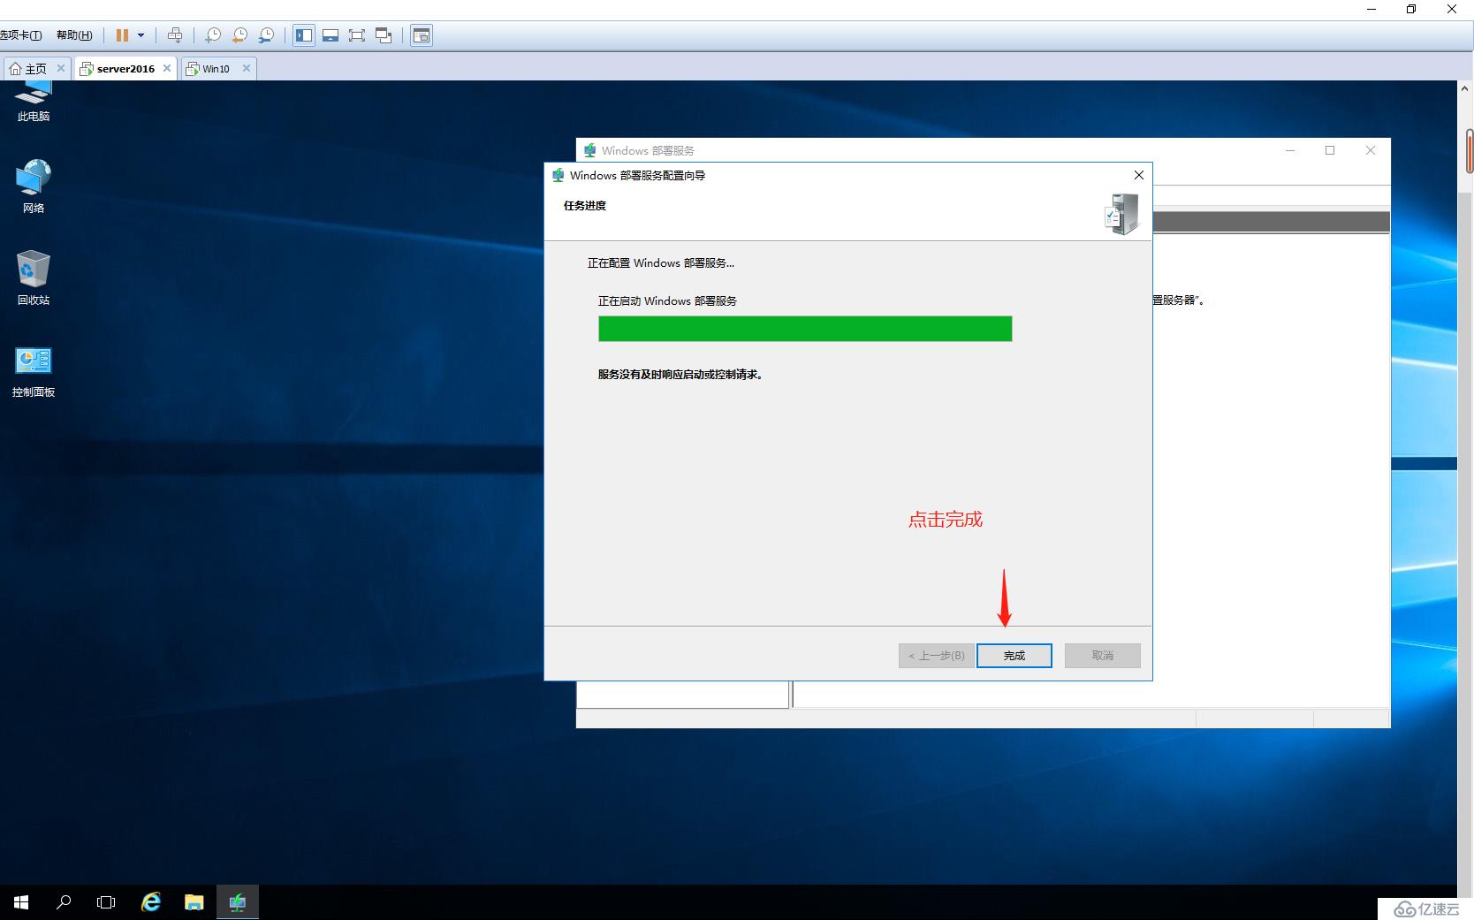Minimize the Windows 部署服务 background window

[1290, 150]
